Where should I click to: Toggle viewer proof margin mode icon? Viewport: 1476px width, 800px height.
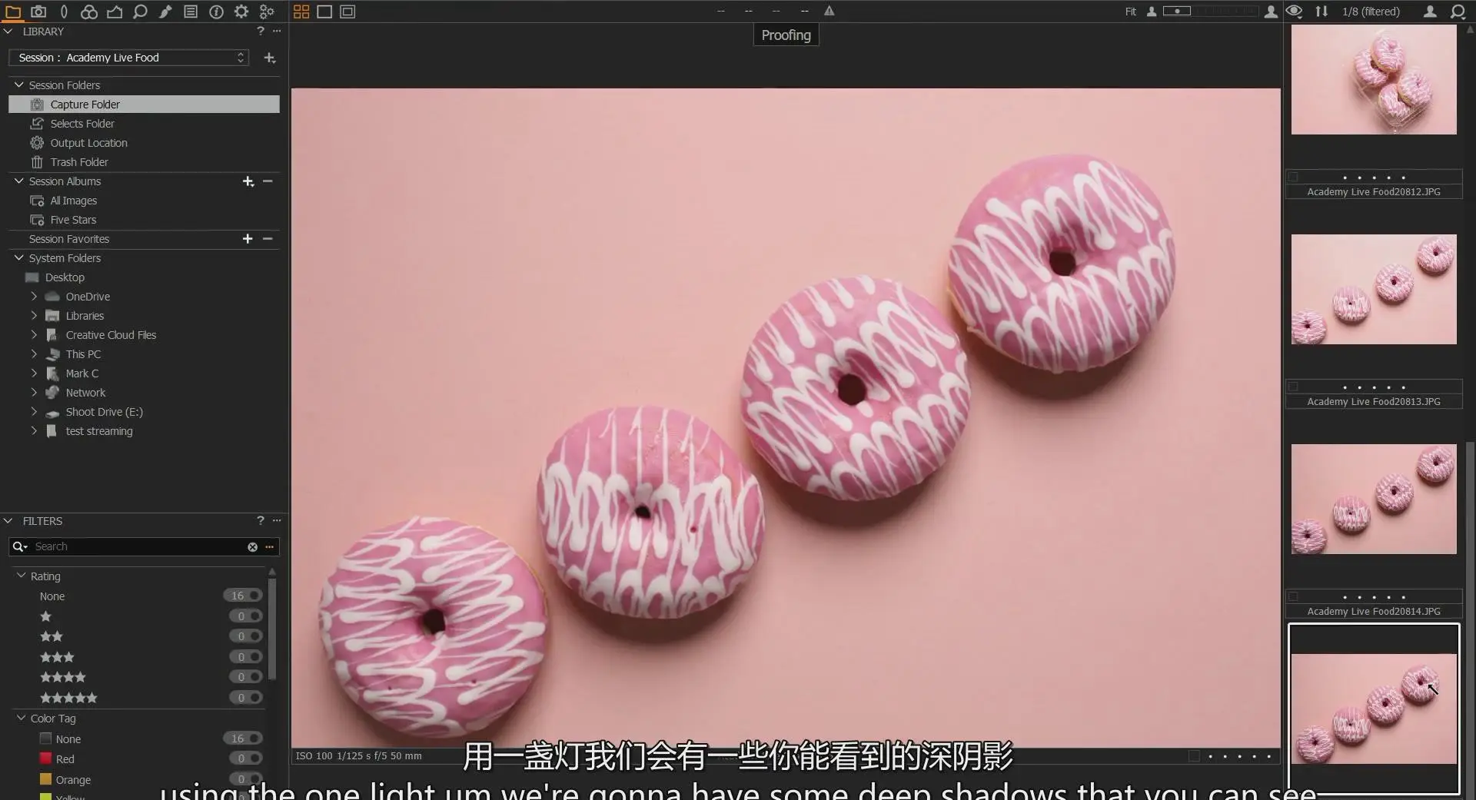point(347,12)
